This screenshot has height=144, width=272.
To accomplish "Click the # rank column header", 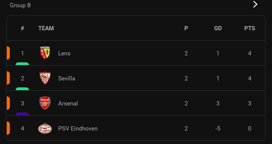I will coord(22,28).
